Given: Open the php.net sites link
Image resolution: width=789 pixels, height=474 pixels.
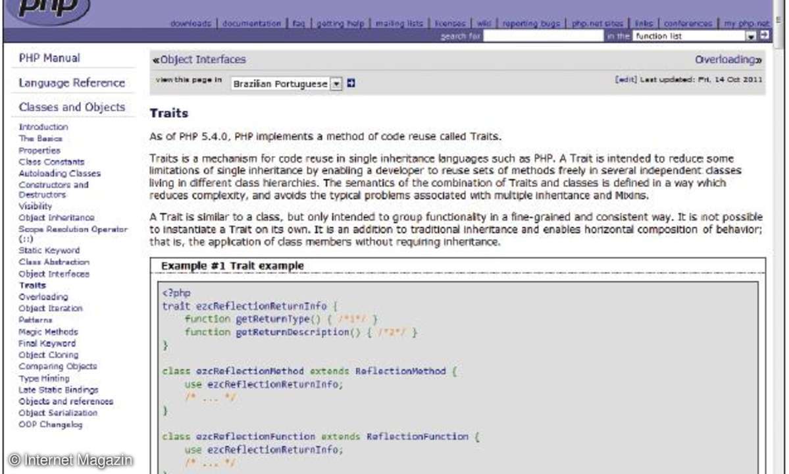Looking at the screenshot, I should [x=598, y=23].
